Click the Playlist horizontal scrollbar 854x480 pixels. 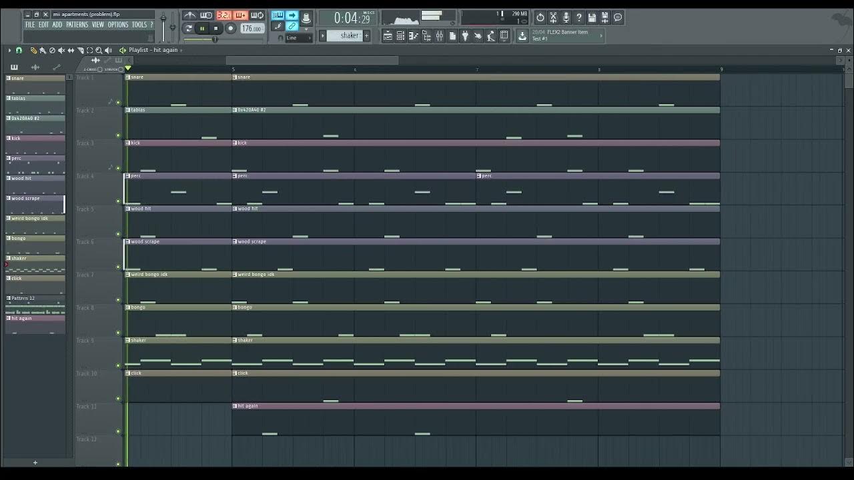(x=312, y=61)
